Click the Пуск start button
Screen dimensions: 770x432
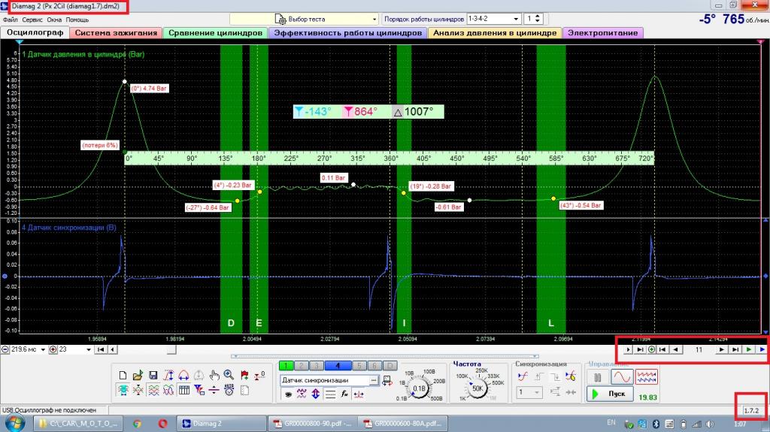point(609,394)
